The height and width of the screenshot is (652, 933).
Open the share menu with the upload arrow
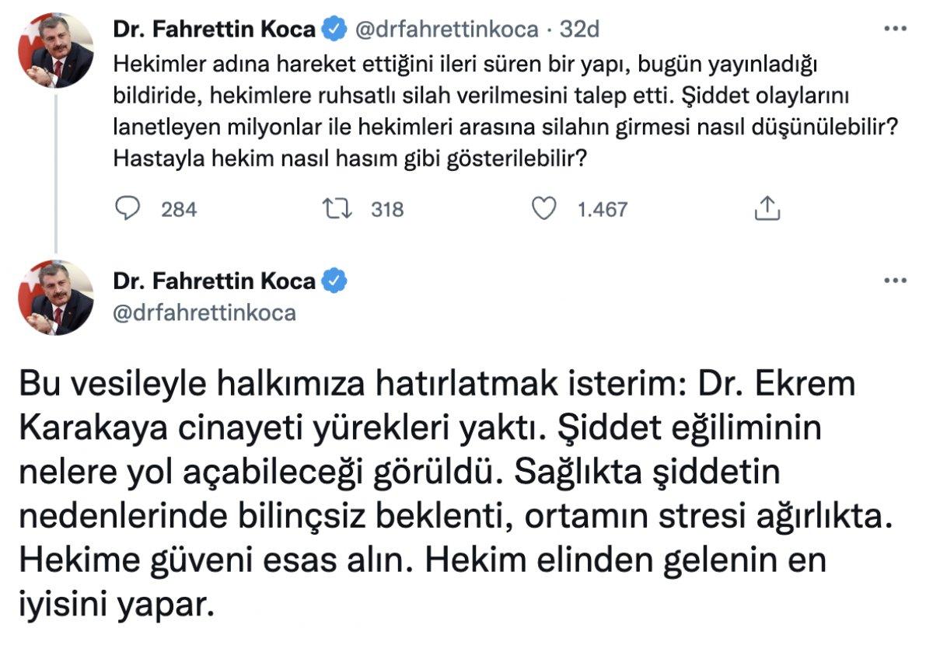tap(770, 207)
